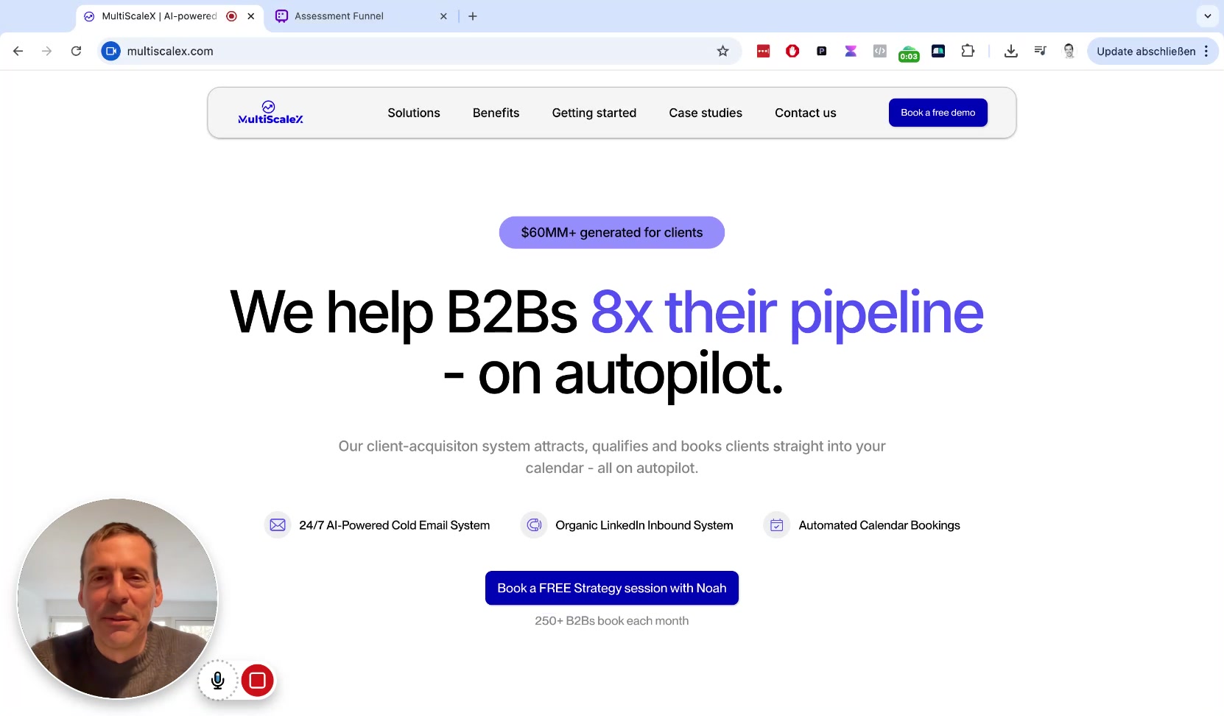Screen dimensions: 1224x716
Task: Open a new browser tab
Action: pos(473,16)
